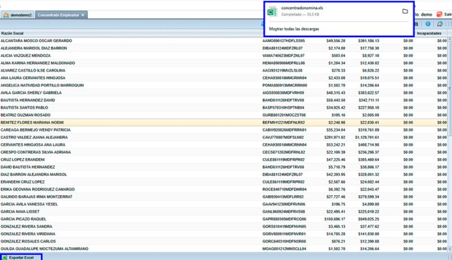Select row AVILA GARCIA SHERLY GABRIELA

point(224,93)
